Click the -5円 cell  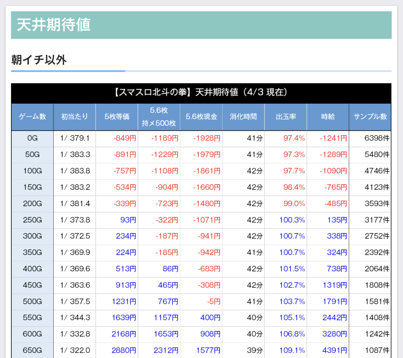(201, 302)
